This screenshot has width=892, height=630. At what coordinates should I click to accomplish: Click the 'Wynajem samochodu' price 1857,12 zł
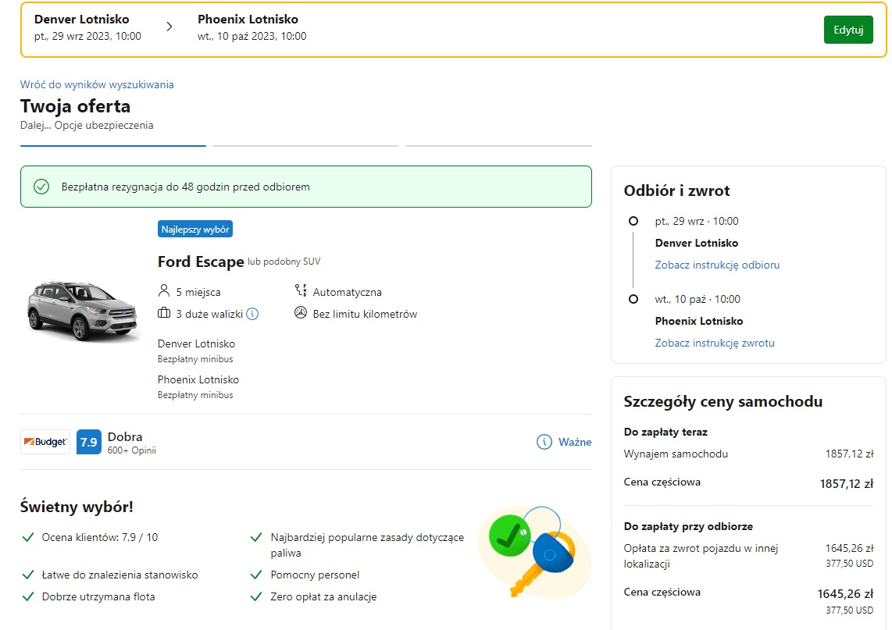pyautogui.click(x=849, y=454)
